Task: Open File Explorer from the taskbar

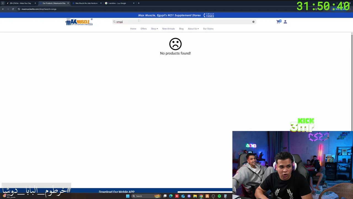Action: pyautogui.click(x=195, y=196)
